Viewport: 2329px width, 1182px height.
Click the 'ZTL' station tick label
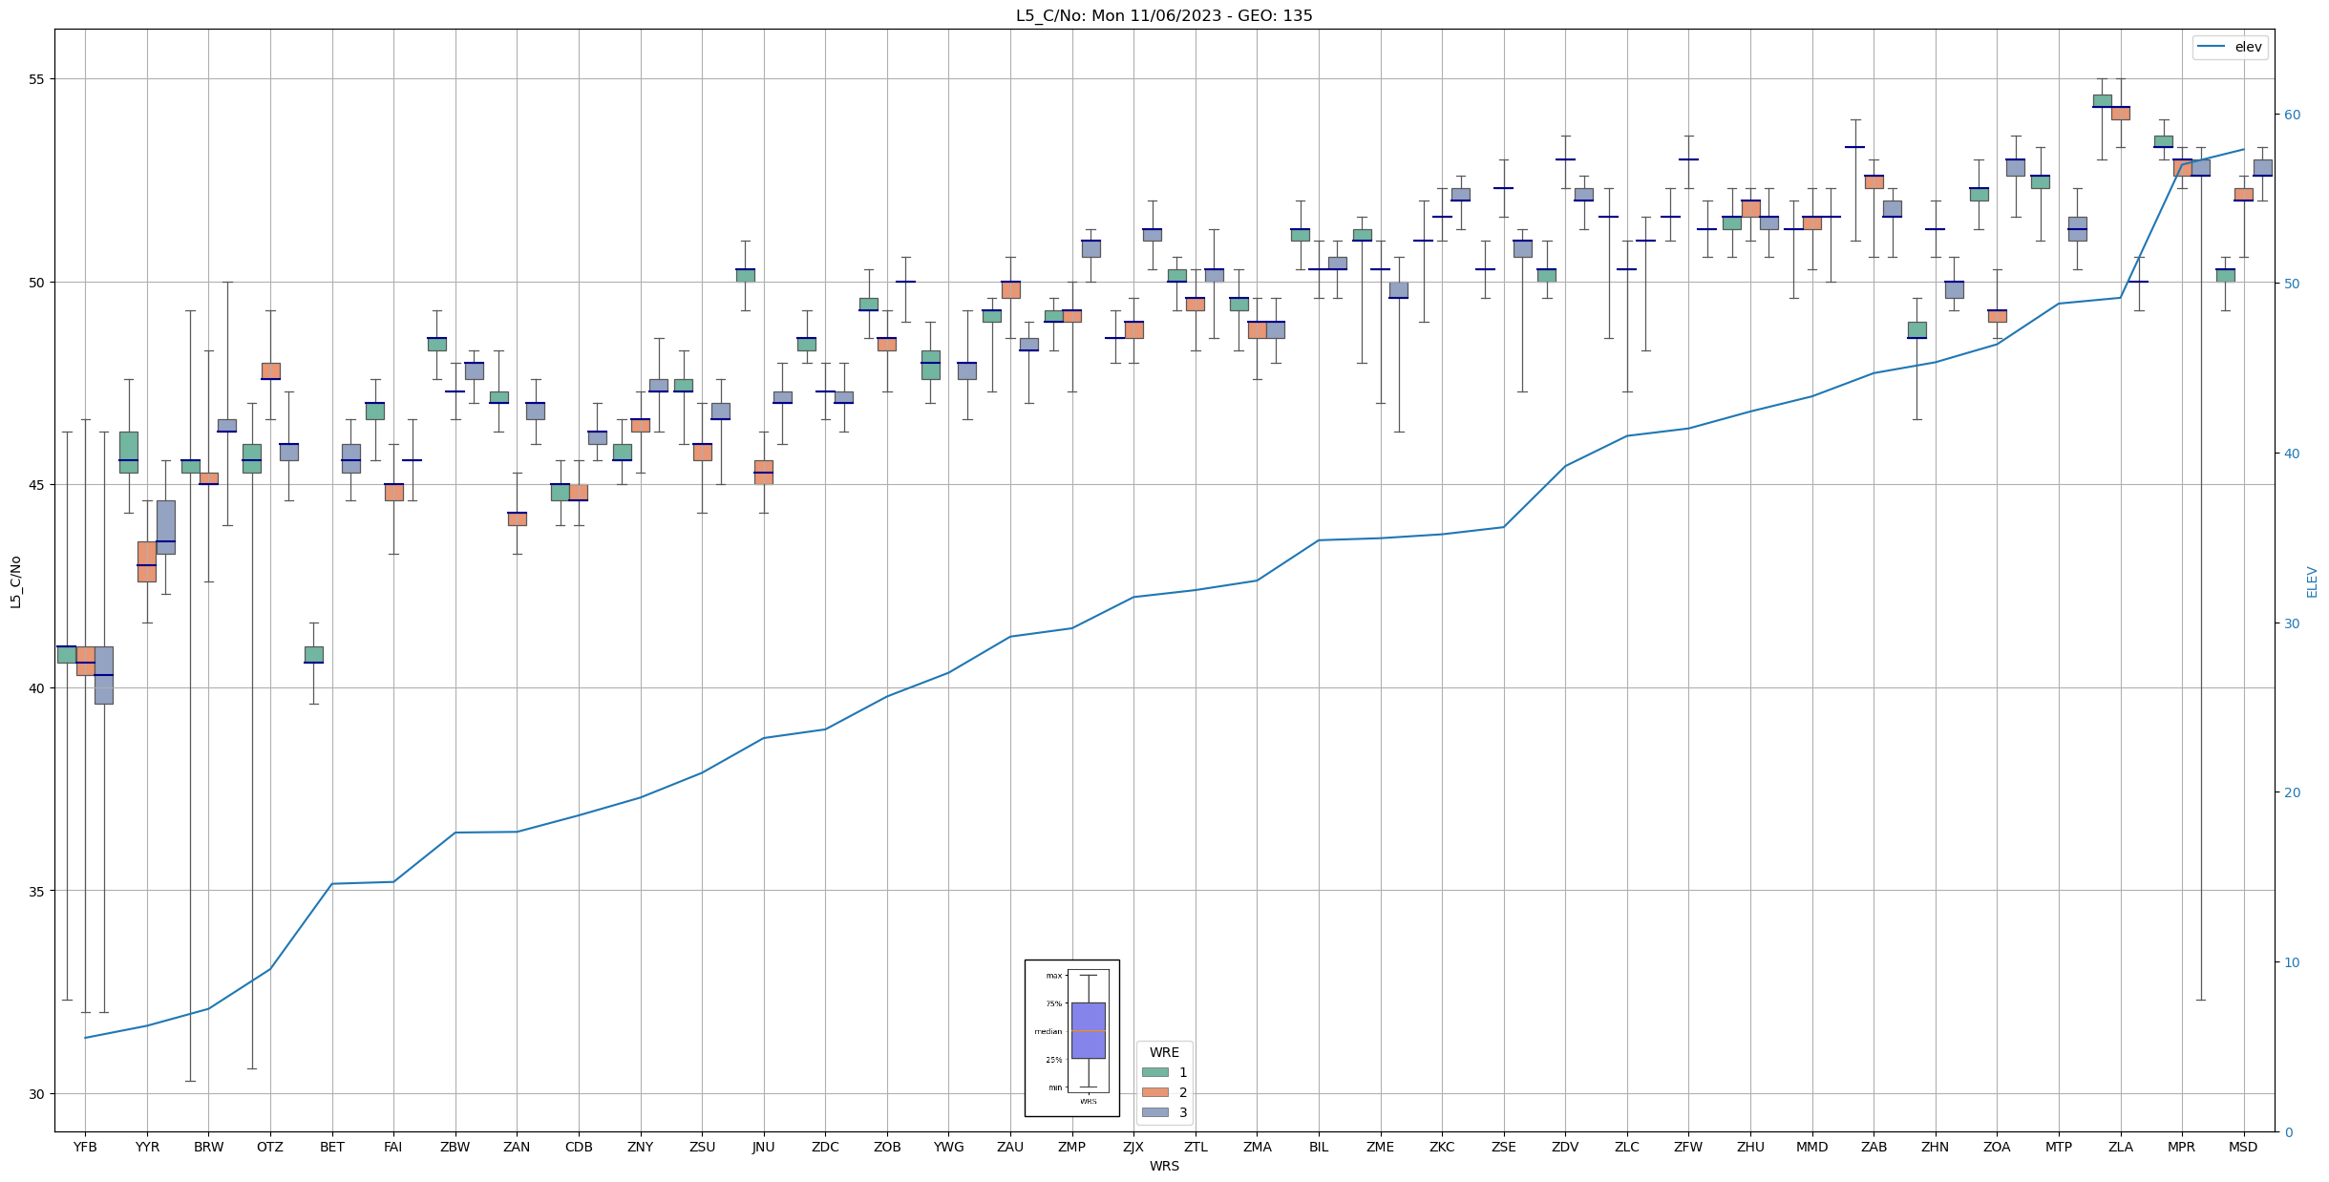pos(1196,1147)
